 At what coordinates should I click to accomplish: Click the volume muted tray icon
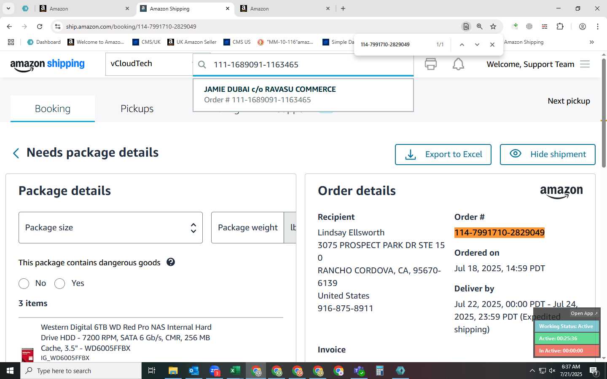tap(552, 371)
